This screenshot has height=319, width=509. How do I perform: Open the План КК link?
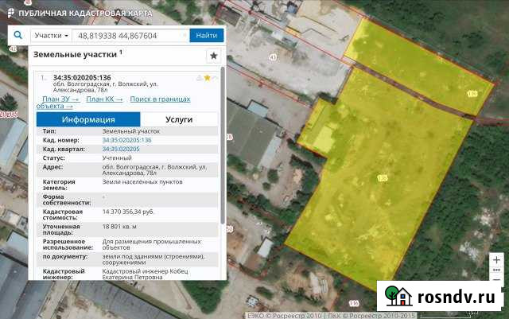[x=103, y=99]
